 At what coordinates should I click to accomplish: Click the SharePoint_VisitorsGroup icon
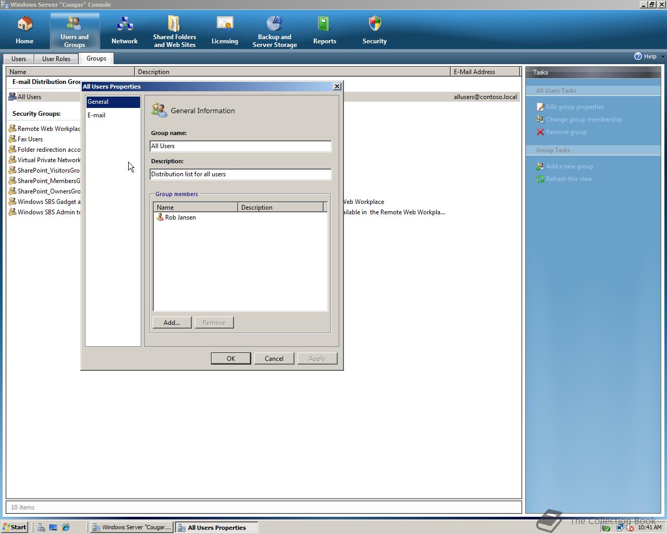pyautogui.click(x=13, y=171)
